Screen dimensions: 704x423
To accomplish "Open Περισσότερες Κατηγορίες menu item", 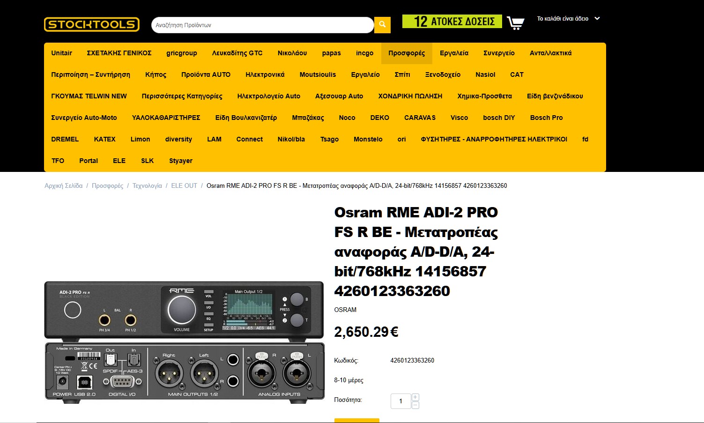I will [182, 96].
